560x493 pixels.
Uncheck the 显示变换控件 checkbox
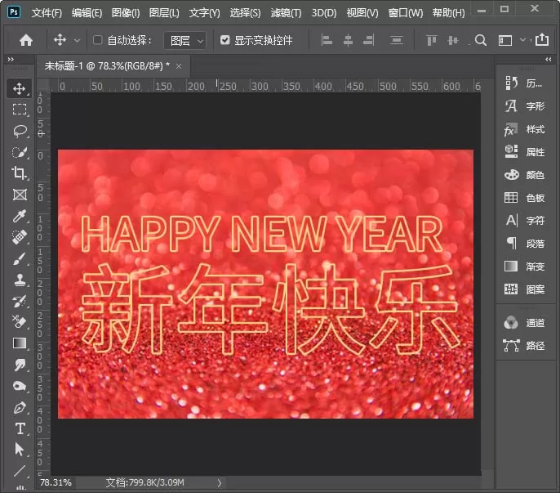pos(224,40)
